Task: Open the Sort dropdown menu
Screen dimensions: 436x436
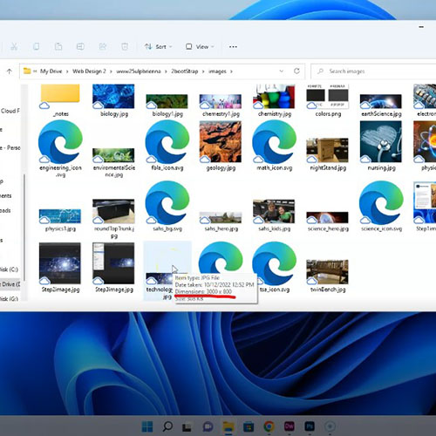Action: (x=159, y=46)
